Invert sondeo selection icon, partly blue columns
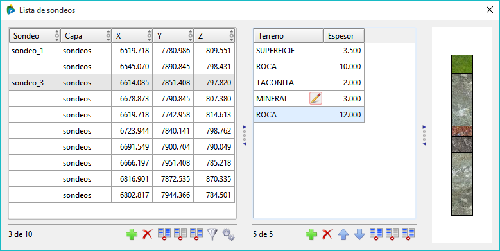 196,234
